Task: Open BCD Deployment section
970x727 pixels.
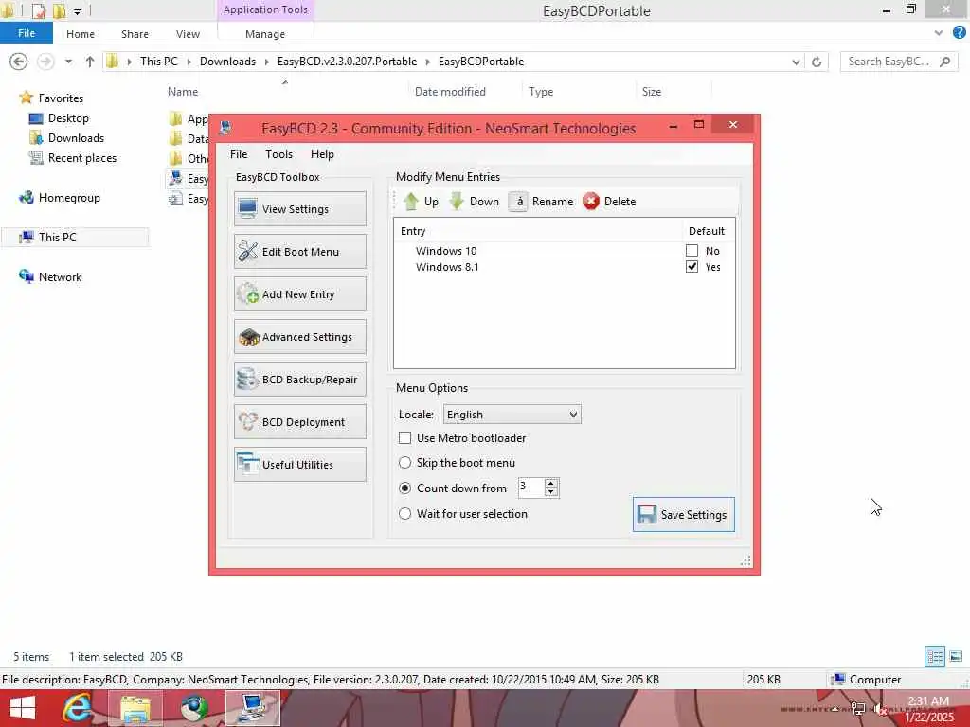Action: click(x=300, y=422)
